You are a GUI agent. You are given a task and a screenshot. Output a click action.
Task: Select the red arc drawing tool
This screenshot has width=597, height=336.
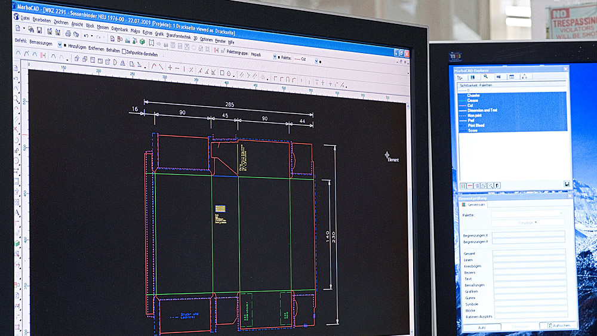pos(154,66)
